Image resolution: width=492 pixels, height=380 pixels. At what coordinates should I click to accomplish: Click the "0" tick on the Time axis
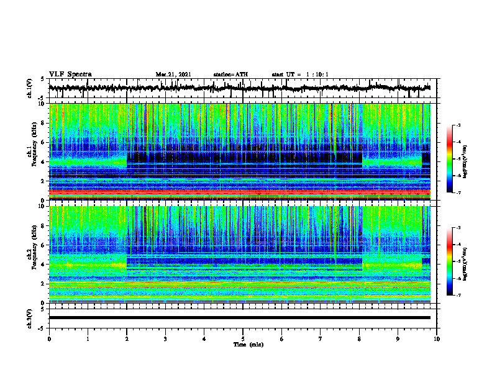(49, 339)
